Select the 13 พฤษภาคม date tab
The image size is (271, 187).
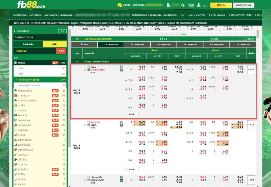(164, 45)
